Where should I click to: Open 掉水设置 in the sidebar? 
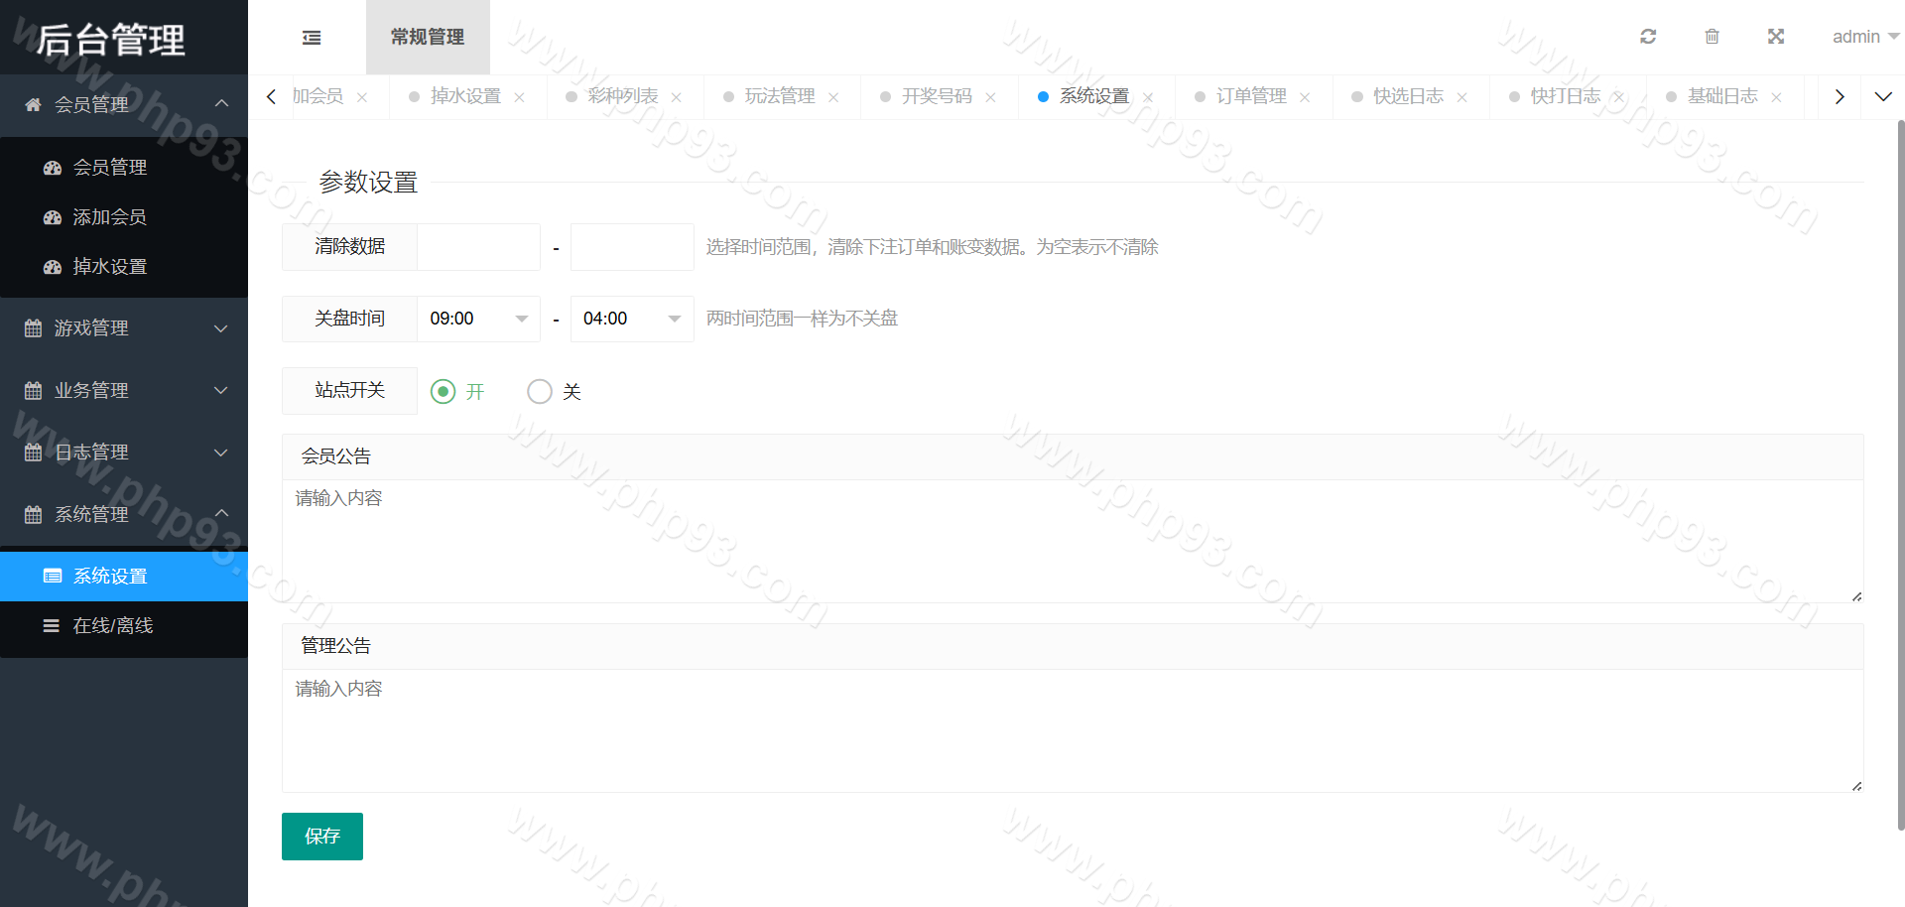tap(110, 267)
